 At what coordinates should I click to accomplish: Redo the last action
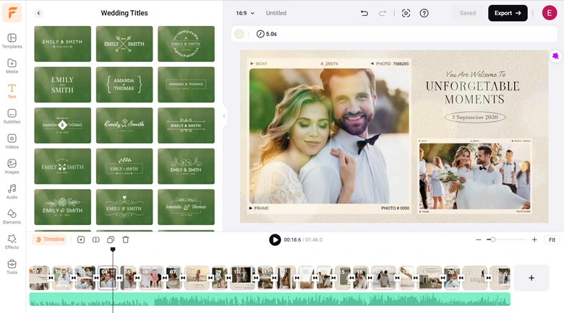(382, 13)
